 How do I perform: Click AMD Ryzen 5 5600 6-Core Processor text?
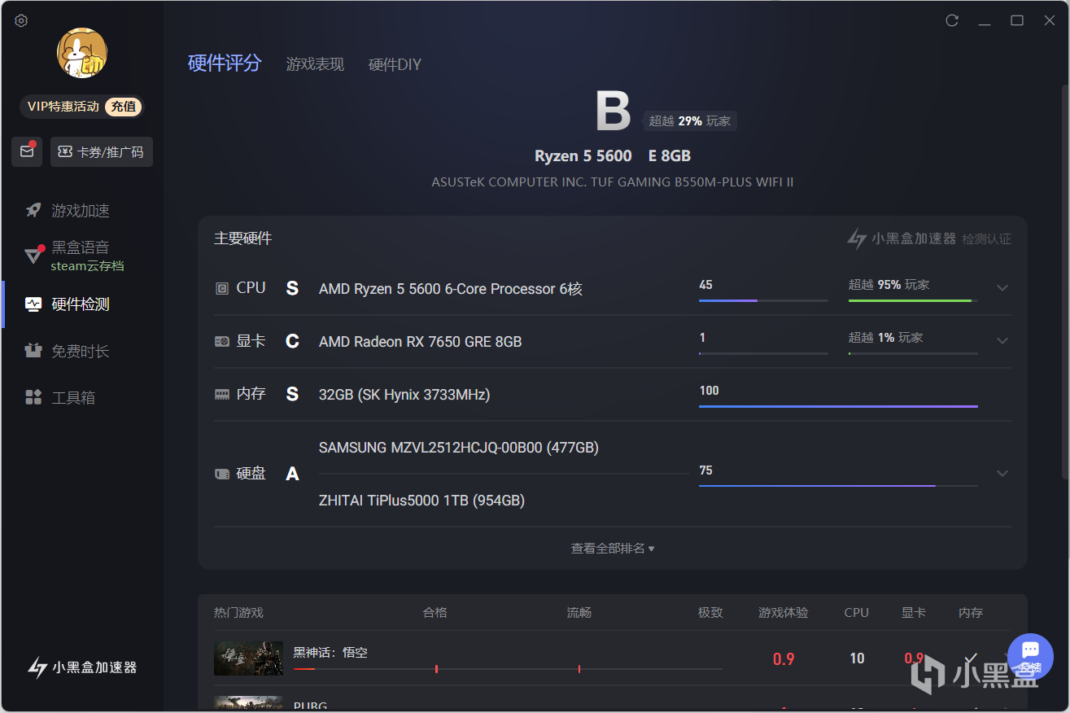coord(451,289)
